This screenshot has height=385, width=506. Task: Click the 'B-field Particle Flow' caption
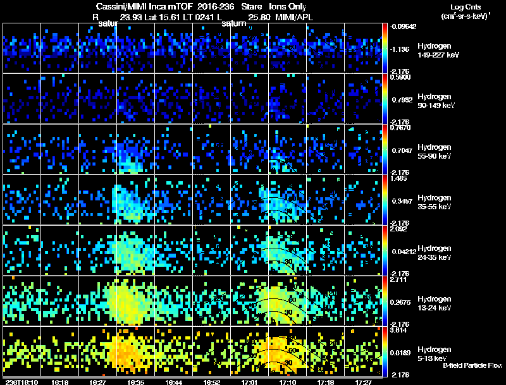click(x=472, y=365)
